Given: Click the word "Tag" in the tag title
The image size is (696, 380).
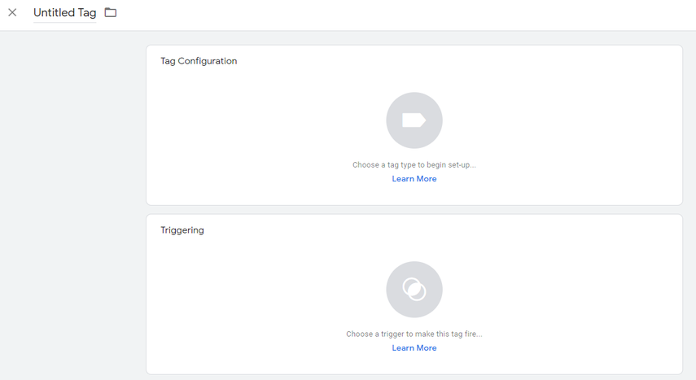Looking at the screenshot, I should [x=87, y=13].
